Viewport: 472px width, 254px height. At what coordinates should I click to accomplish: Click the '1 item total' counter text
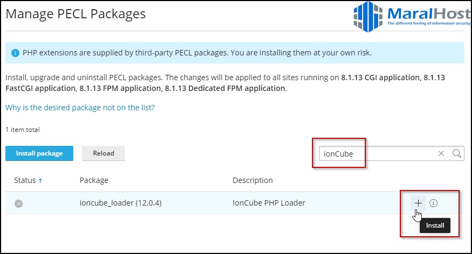pyautogui.click(x=23, y=130)
